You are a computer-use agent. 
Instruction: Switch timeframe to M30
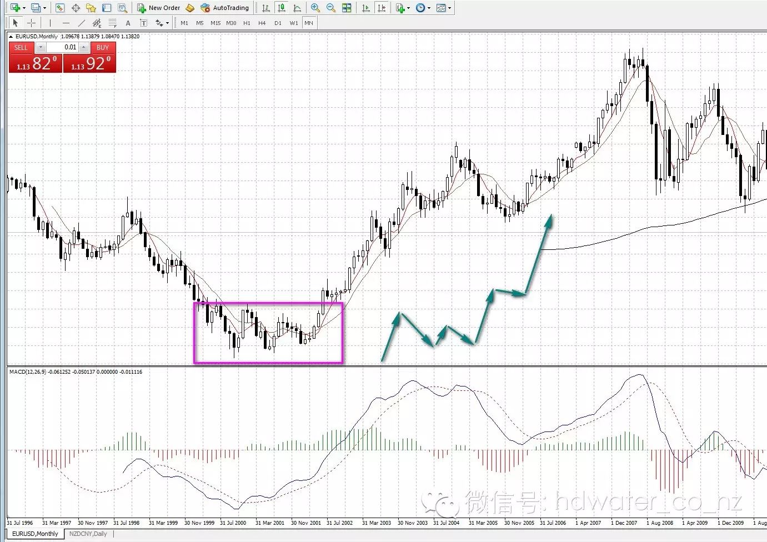[231, 23]
